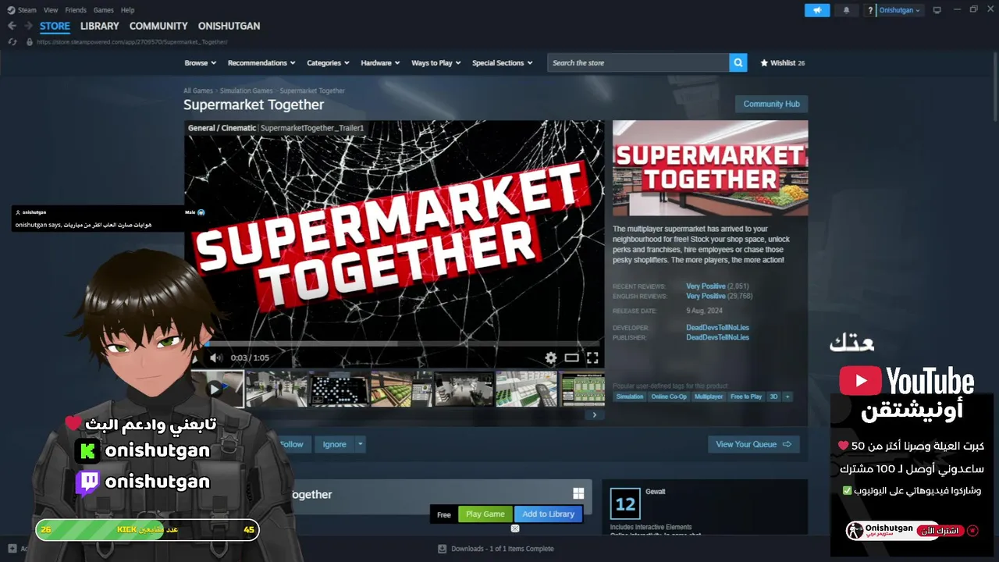Select the STORE tab
The width and height of the screenshot is (999, 562).
(55, 26)
